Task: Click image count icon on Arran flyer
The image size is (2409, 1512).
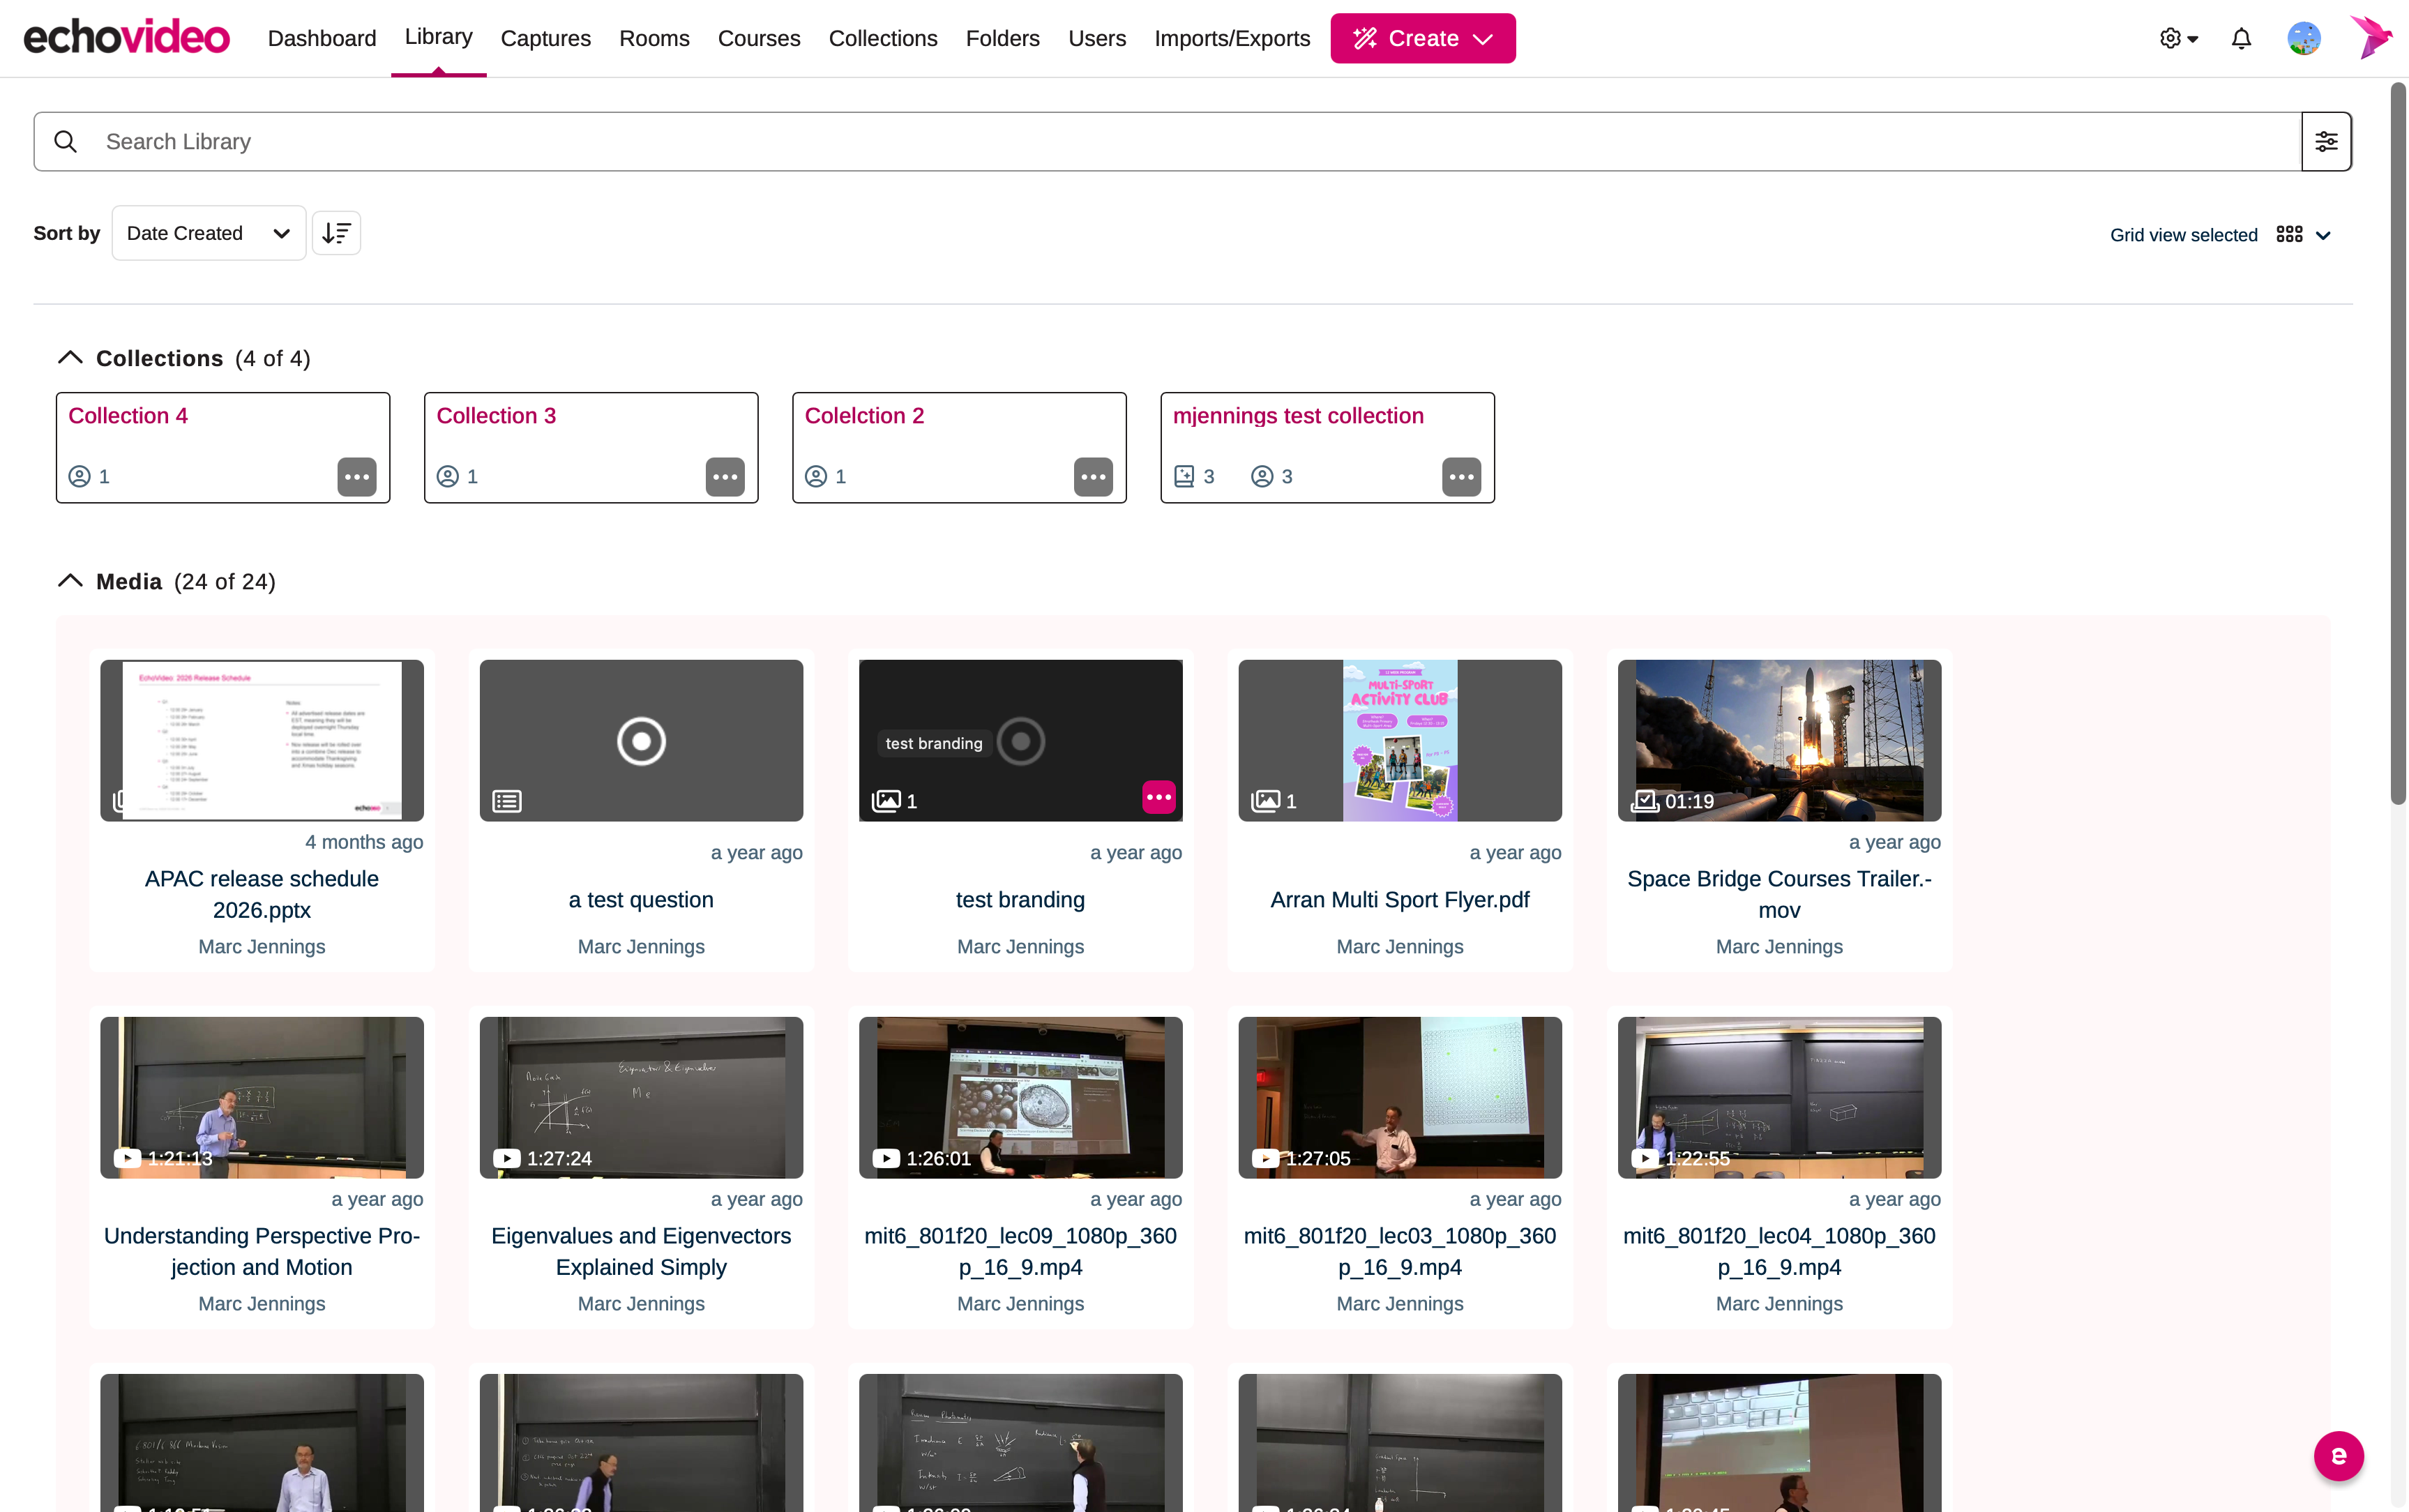Action: (x=1265, y=801)
